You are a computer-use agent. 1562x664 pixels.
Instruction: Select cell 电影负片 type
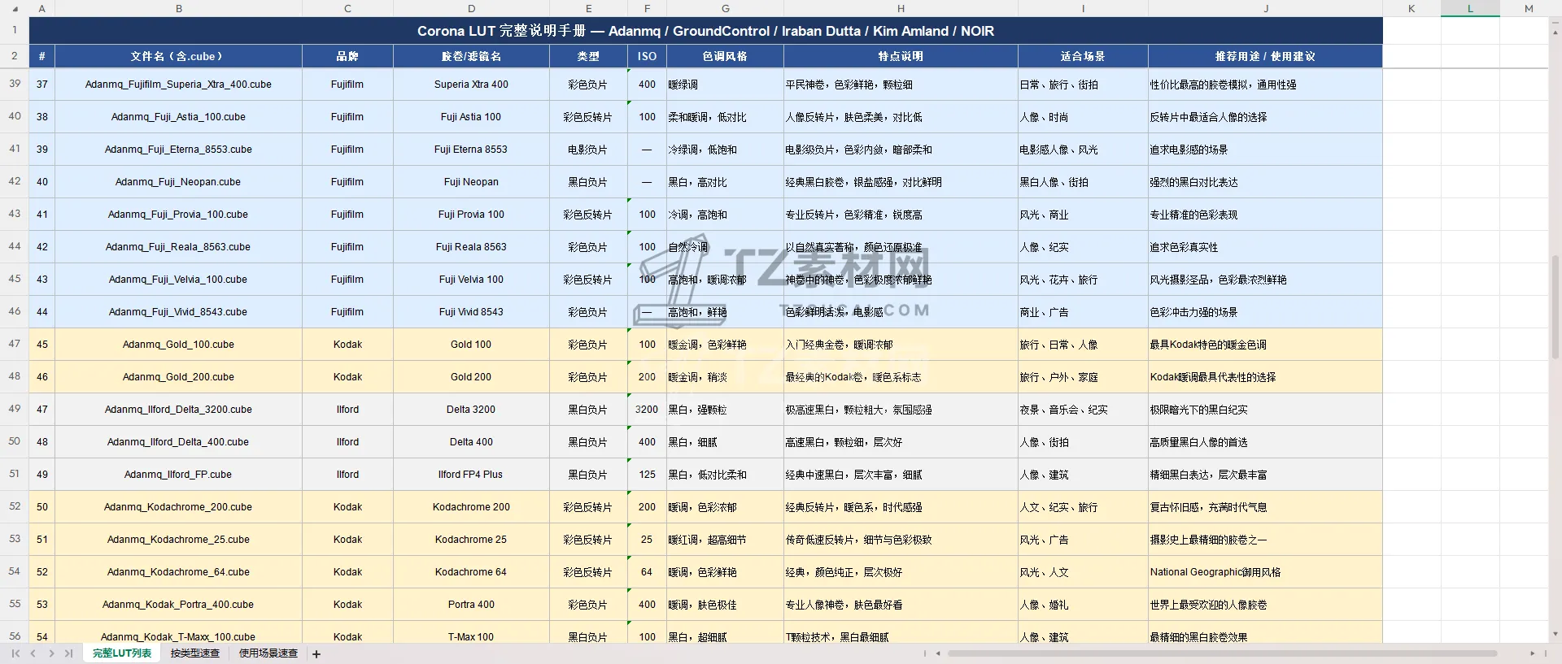[x=588, y=150]
